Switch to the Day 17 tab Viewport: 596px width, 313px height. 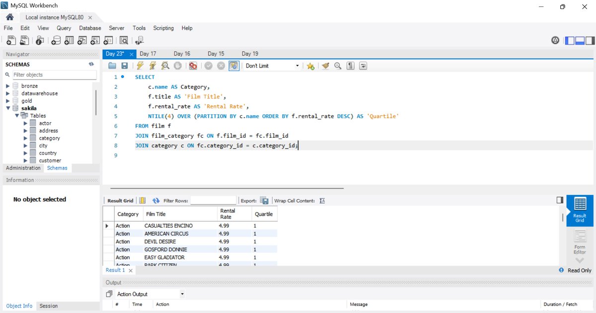click(x=148, y=54)
